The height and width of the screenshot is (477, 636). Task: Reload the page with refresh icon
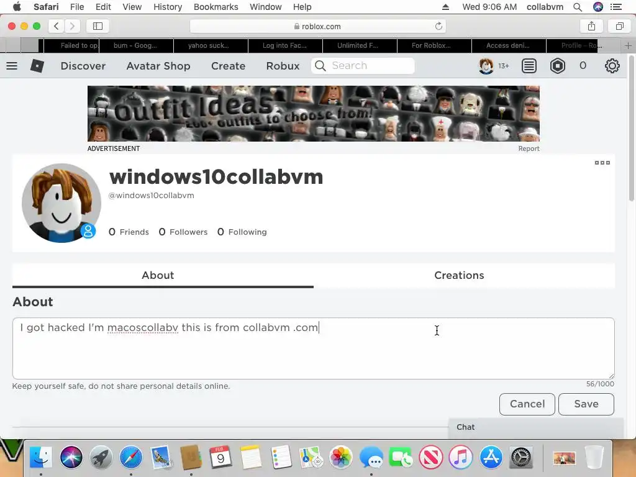coord(438,26)
